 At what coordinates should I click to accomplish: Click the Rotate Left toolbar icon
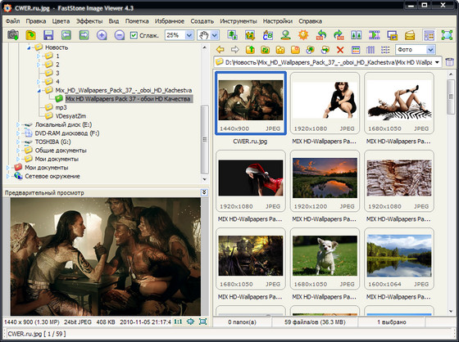(321, 35)
